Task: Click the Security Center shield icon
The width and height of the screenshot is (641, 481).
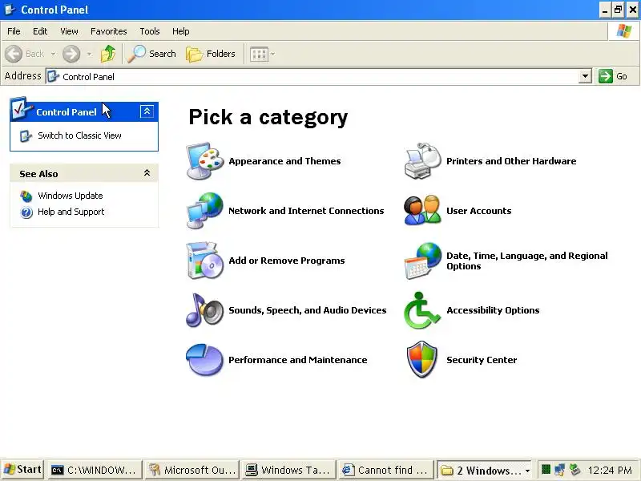Action: (x=423, y=360)
